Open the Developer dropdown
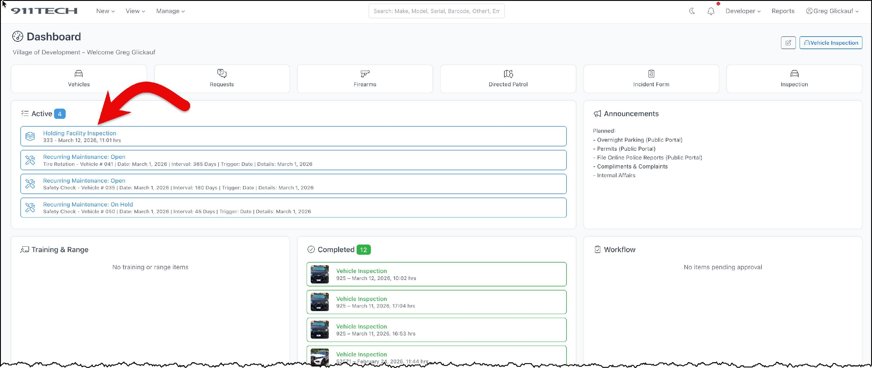The image size is (872, 368). pos(743,11)
